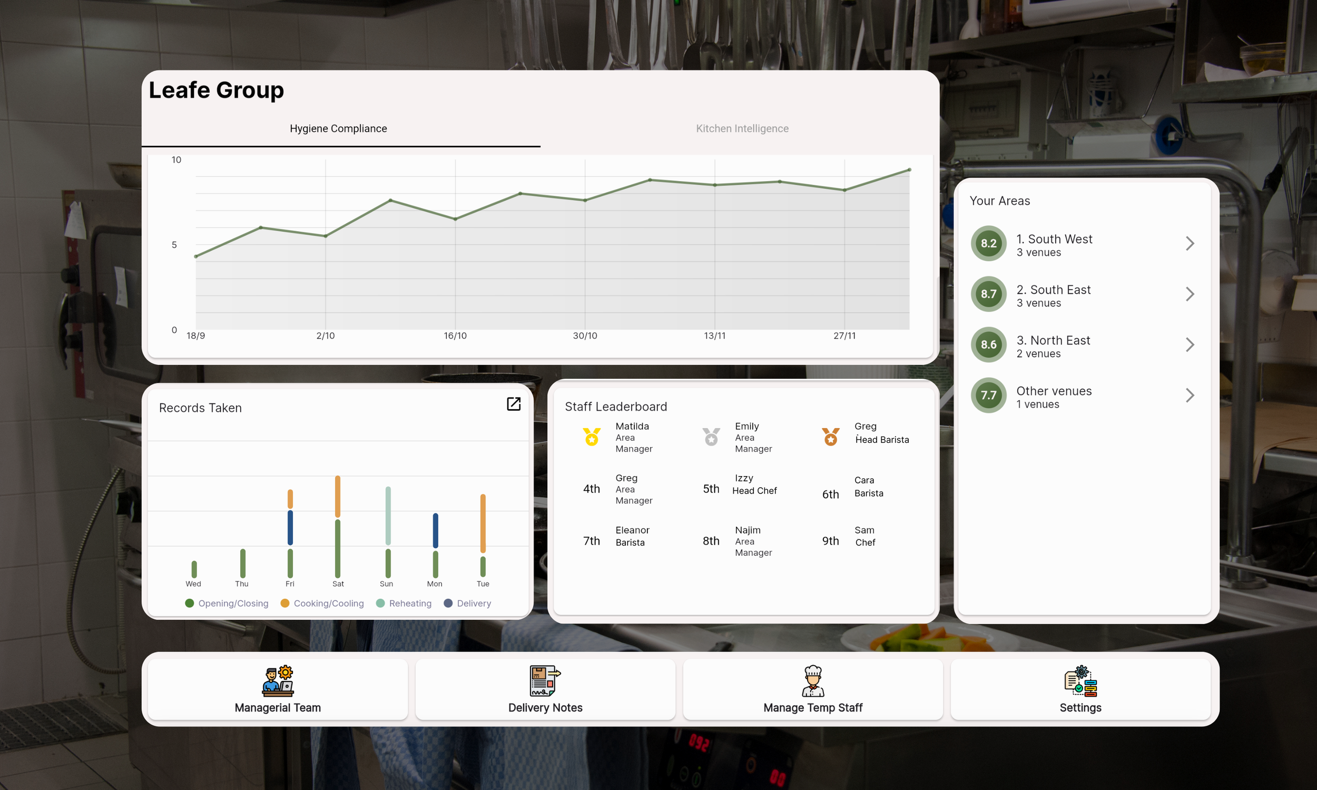Switch to Kitchen Intelligence tab
Screen dimensions: 1317x790
click(x=742, y=129)
